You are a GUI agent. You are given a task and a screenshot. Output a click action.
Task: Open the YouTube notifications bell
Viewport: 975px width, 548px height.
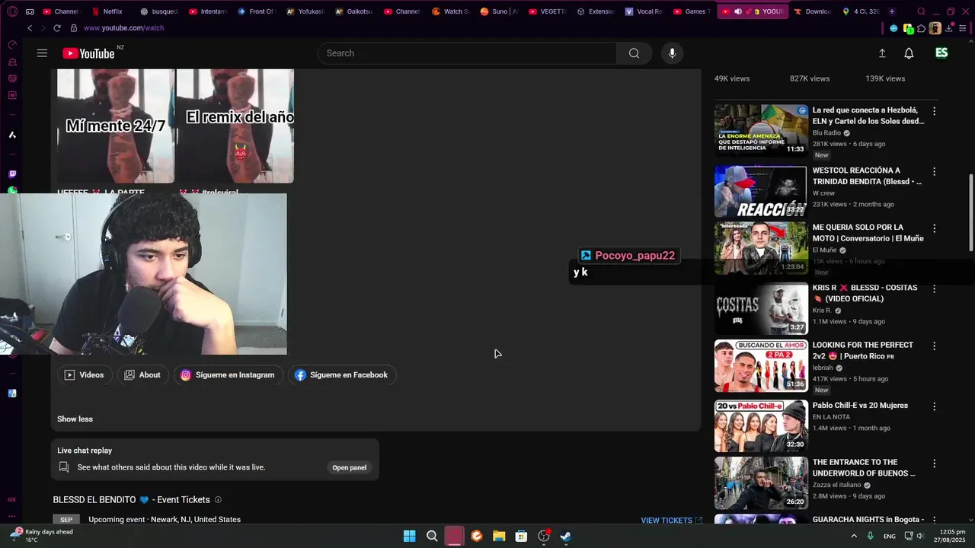pos(909,53)
